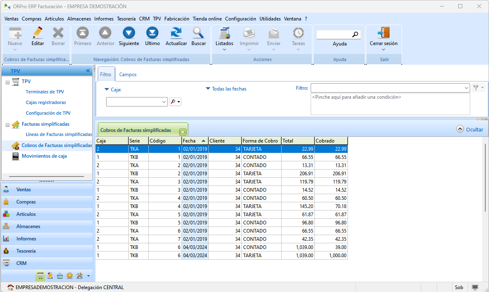Click the Ayuda search input field
The image size is (489, 292).
pyautogui.click(x=334, y=35)
